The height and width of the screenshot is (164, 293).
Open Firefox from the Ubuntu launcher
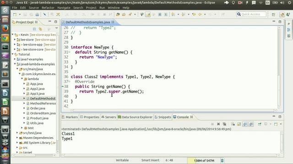(x=5, y=29)
